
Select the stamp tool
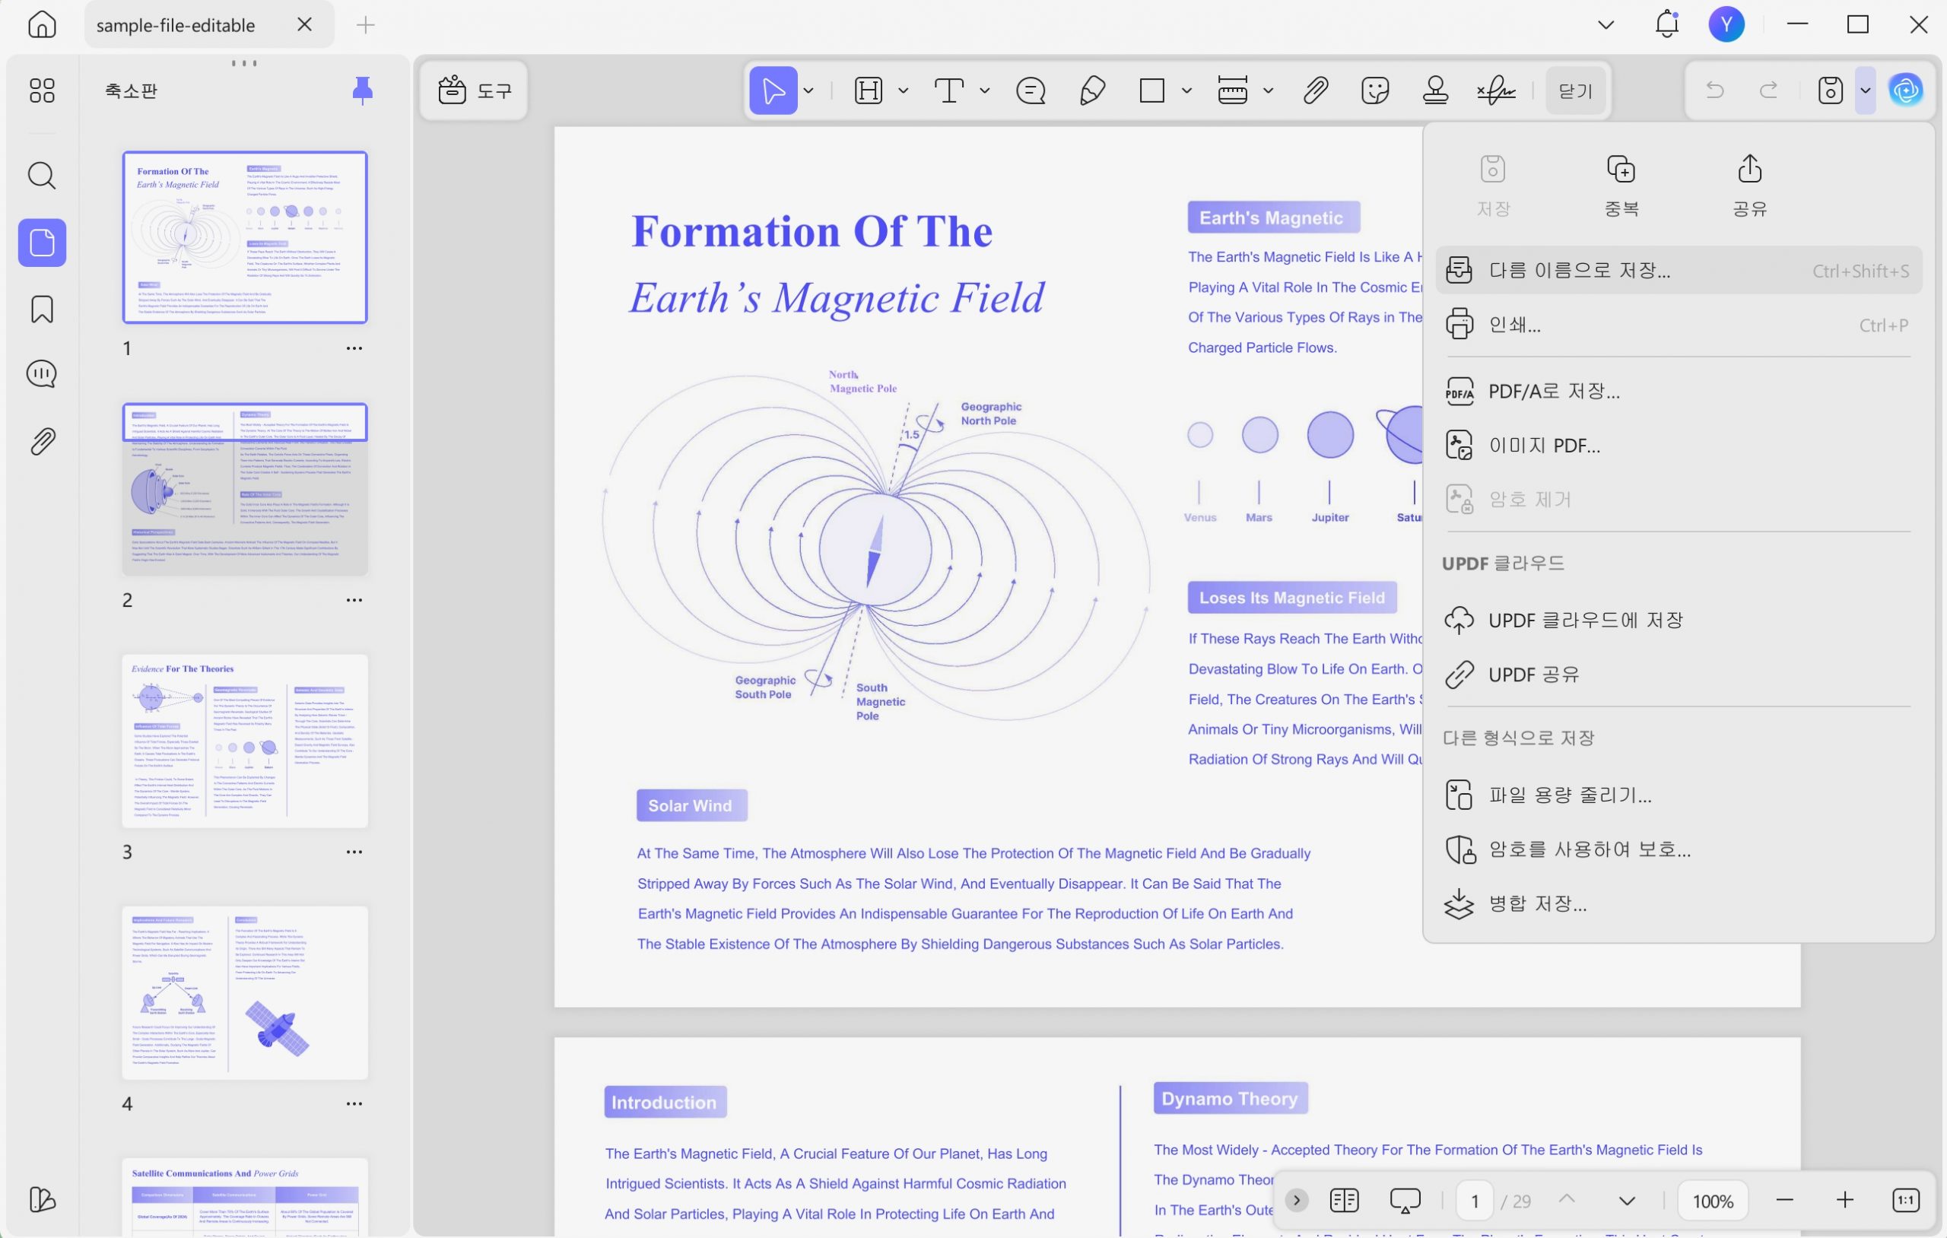(x=1435, y=90)
